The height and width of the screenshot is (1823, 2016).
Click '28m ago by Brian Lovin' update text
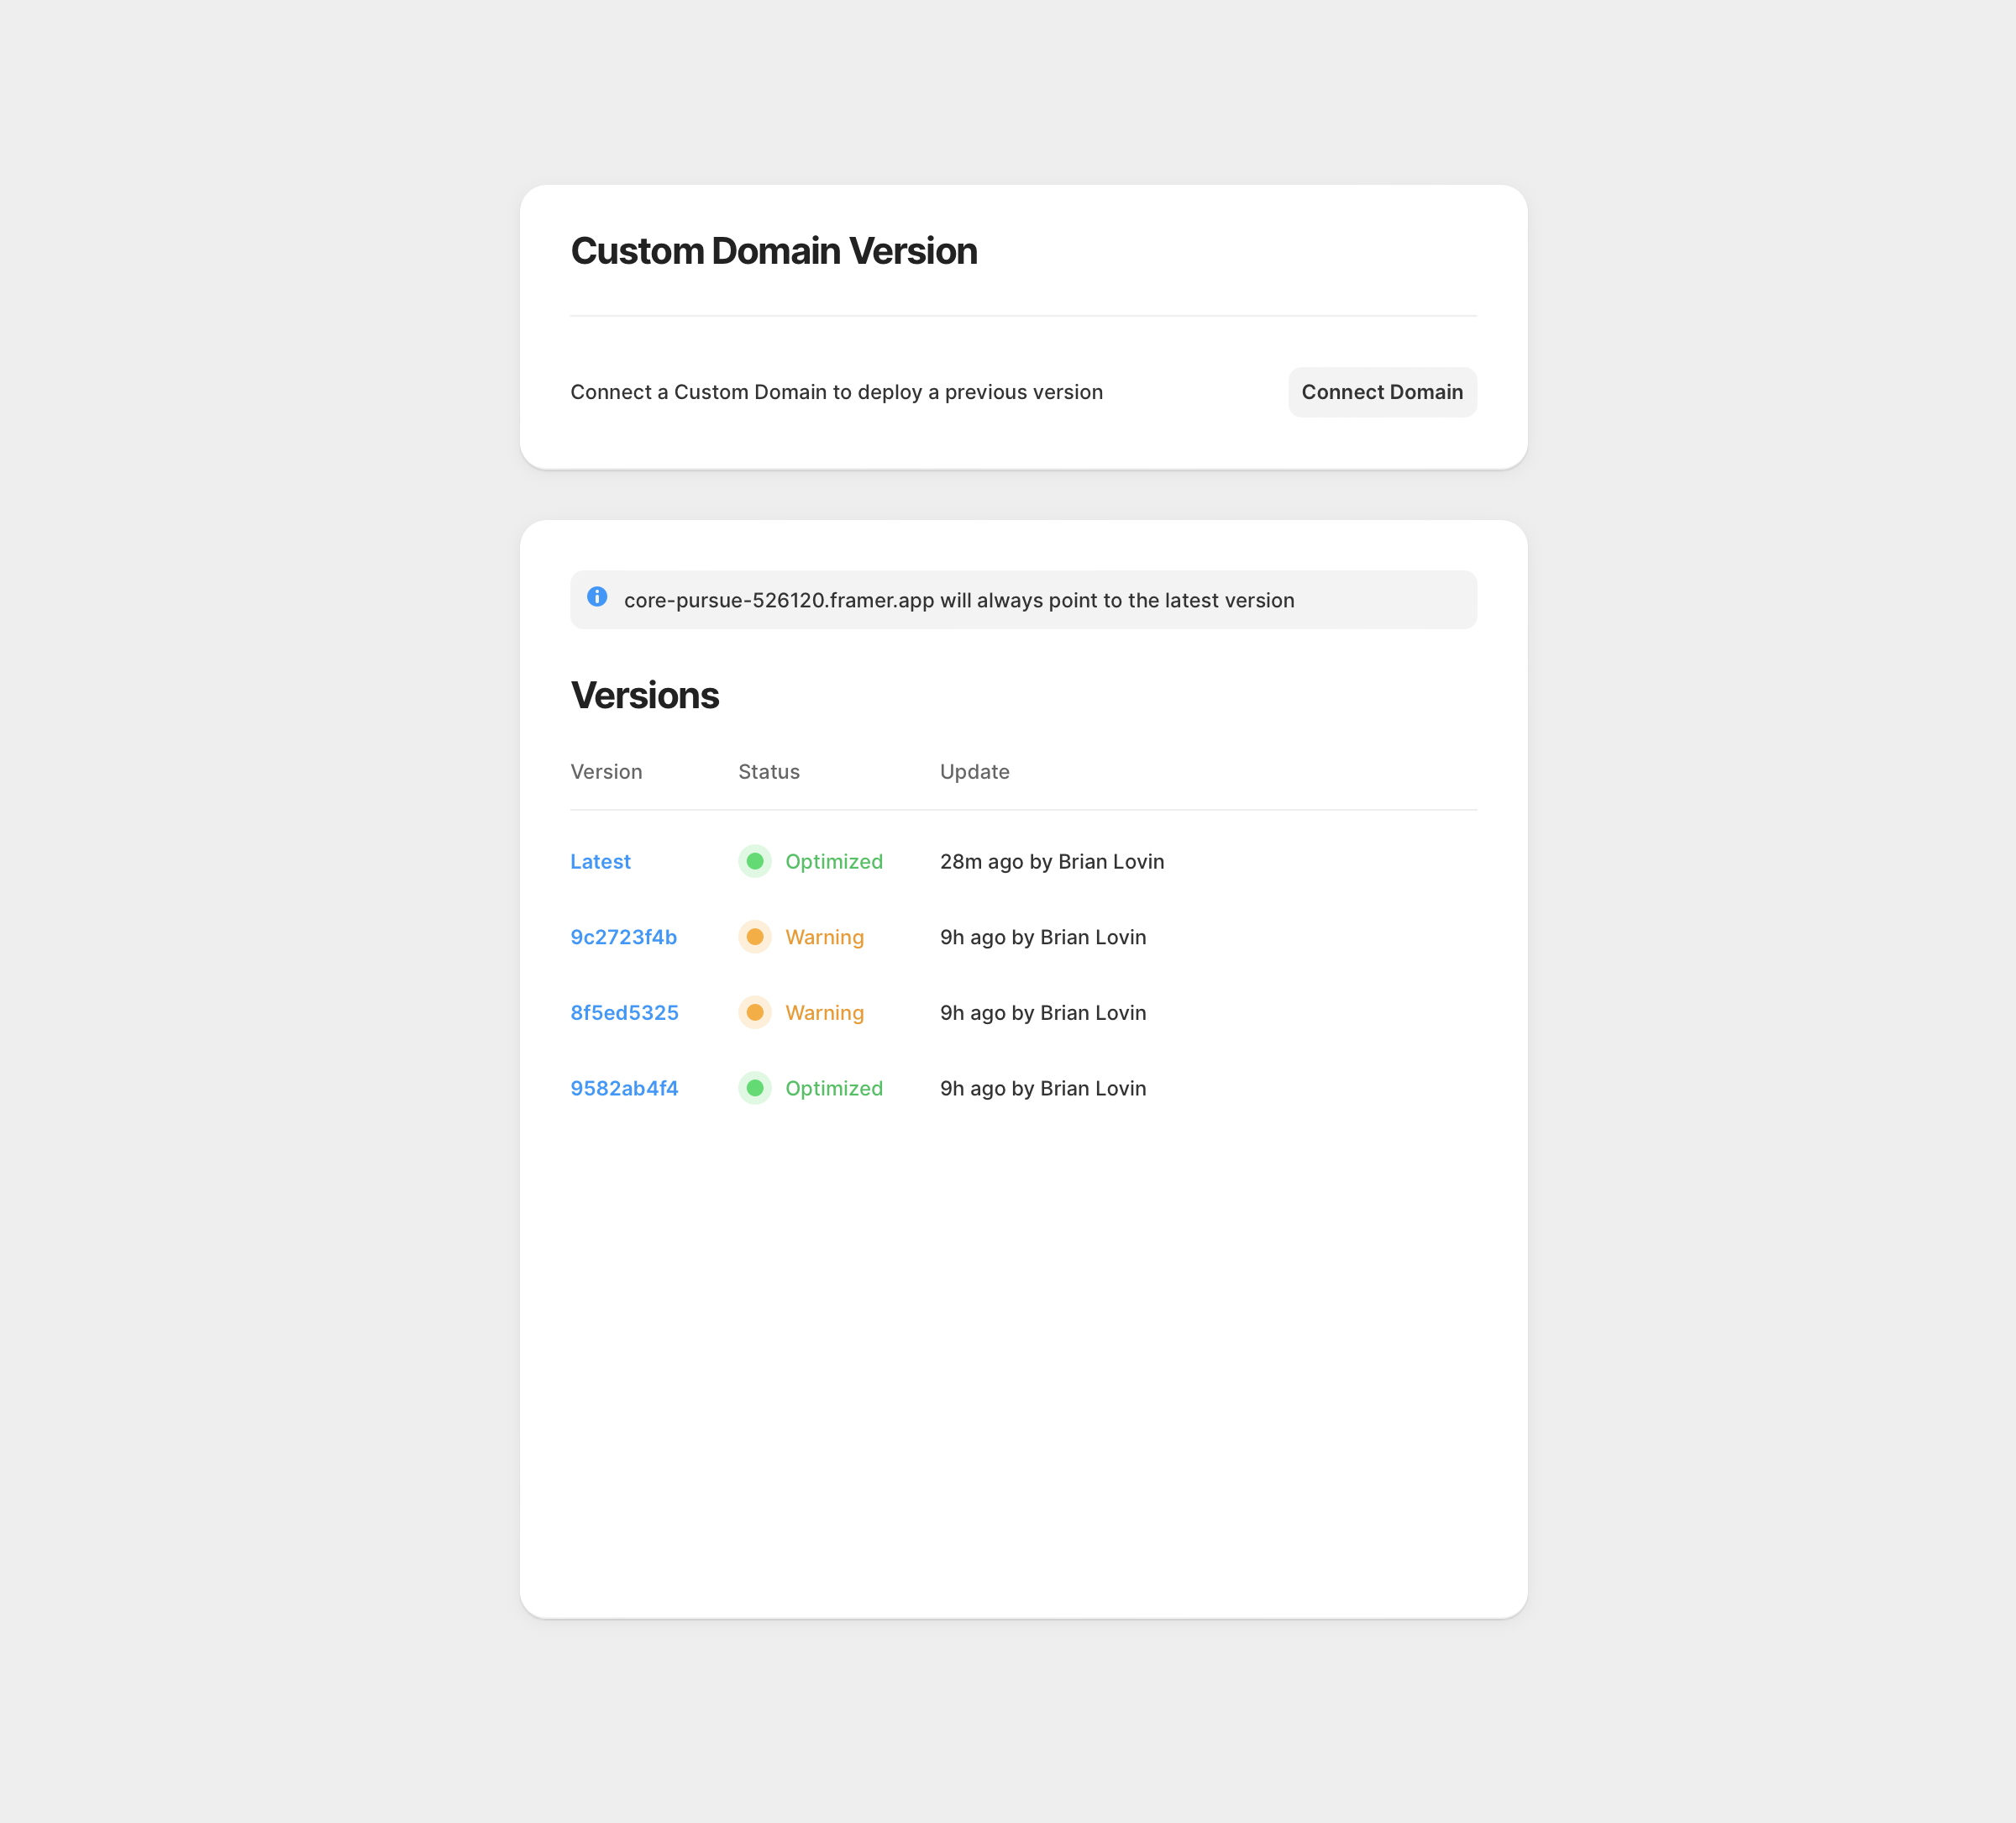coord(1052,861)
